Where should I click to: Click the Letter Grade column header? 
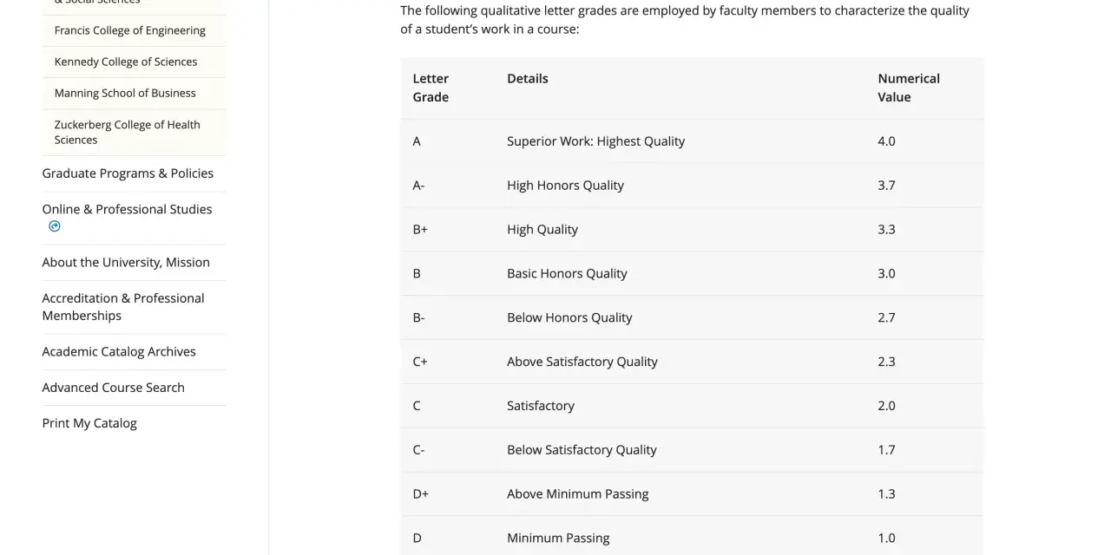pos(431,88)
